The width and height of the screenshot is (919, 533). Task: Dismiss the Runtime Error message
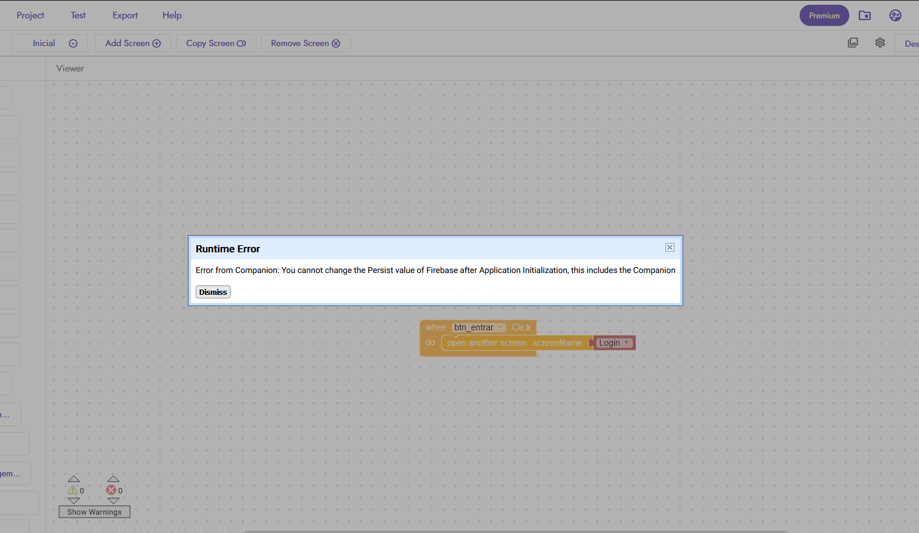click(x=213, y=292)
